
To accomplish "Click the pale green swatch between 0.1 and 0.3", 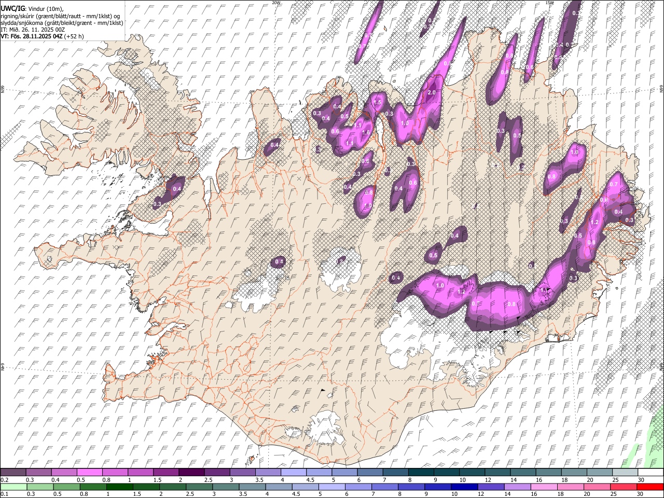I will (13, 487).
